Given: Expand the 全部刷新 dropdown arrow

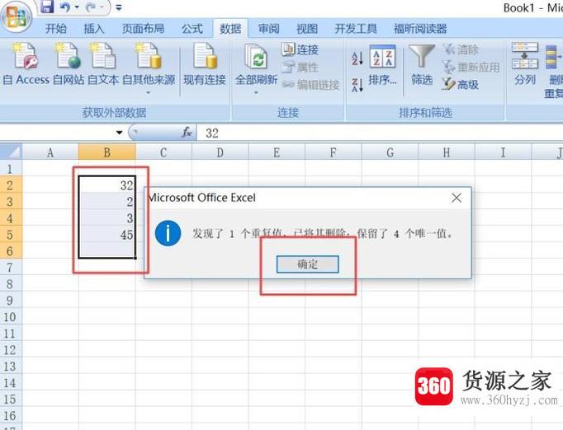Looking at the screenshot, I should coord(256,92).
